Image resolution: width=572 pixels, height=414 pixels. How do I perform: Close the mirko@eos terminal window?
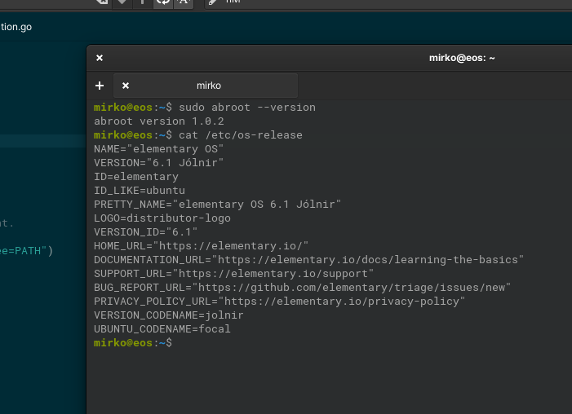100,58
